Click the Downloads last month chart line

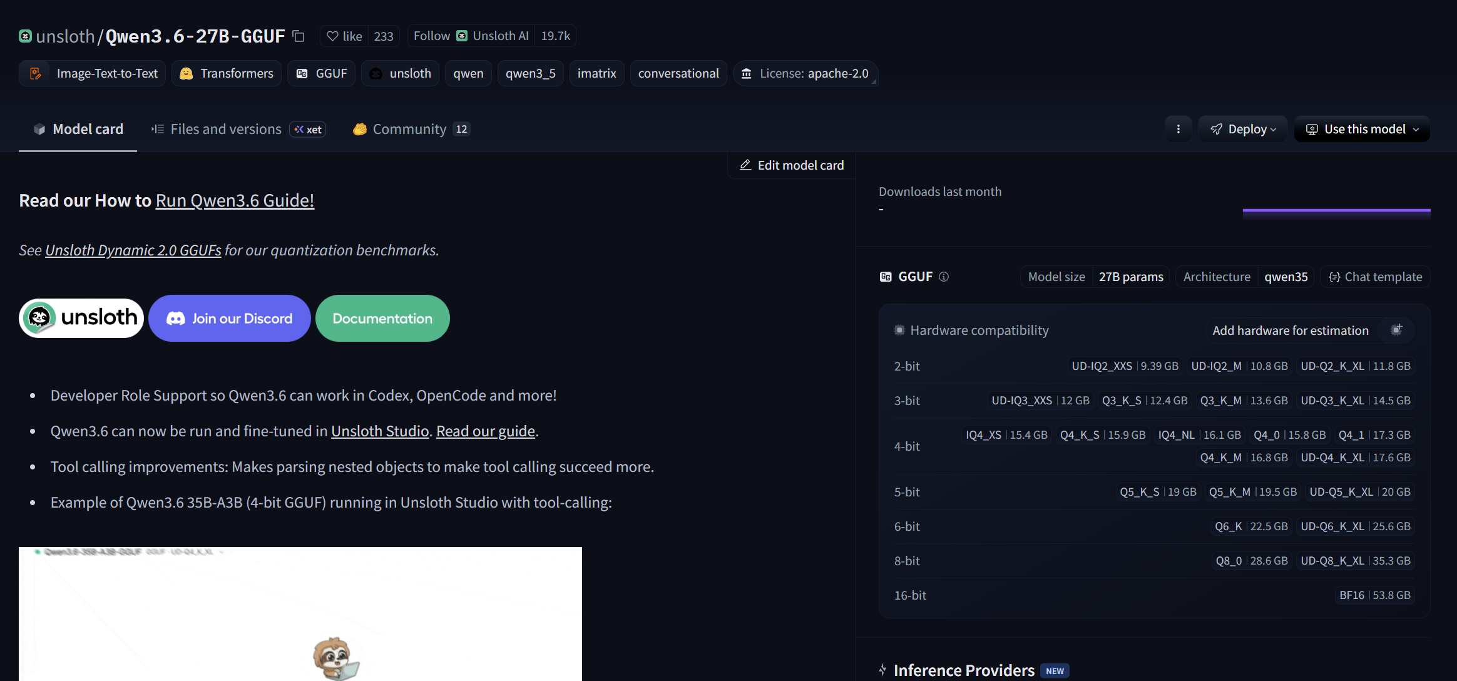coord(1336,211)
